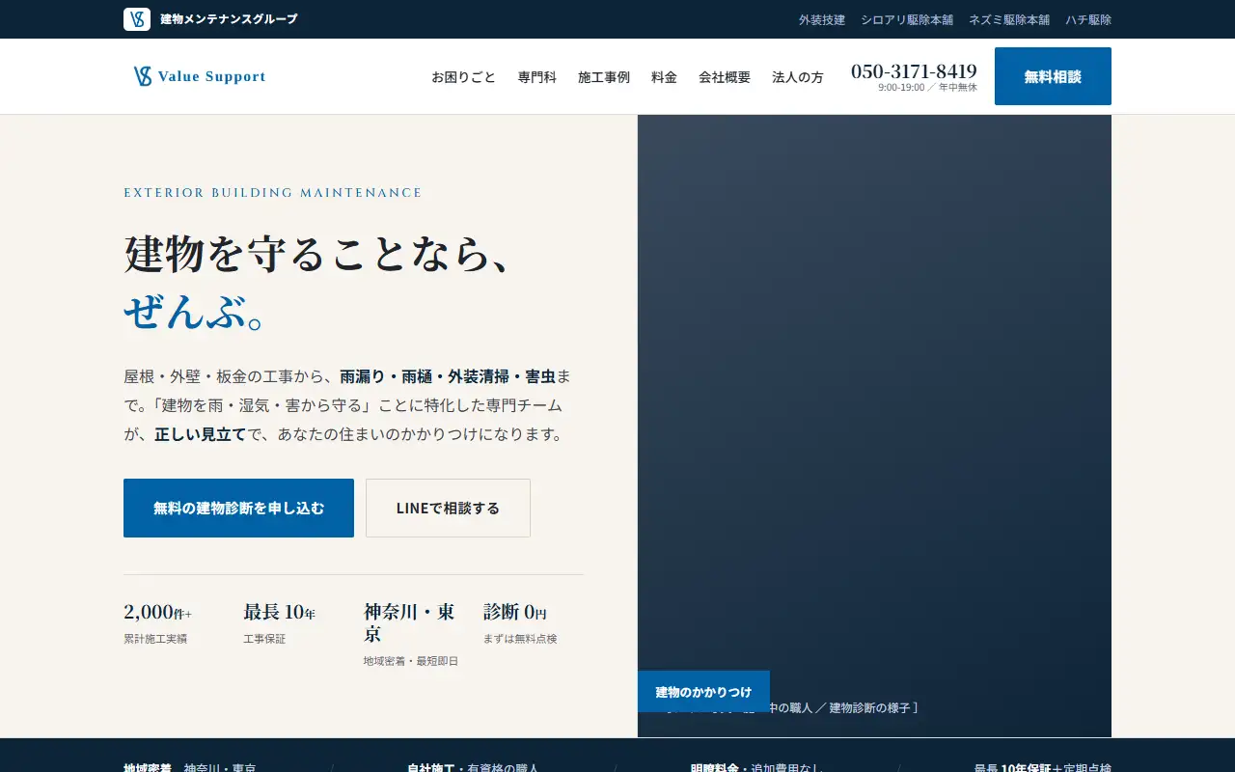Click the 建物のかかりつけ badge

tap(703, 692)
